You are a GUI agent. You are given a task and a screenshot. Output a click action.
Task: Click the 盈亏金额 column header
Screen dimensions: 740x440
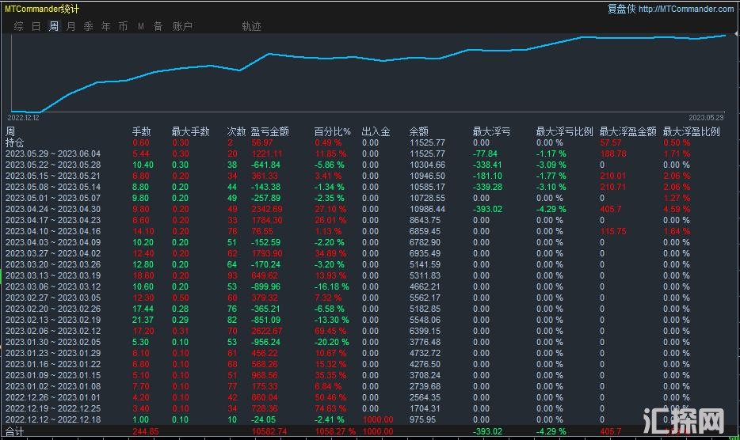click(x=269, y=131)
